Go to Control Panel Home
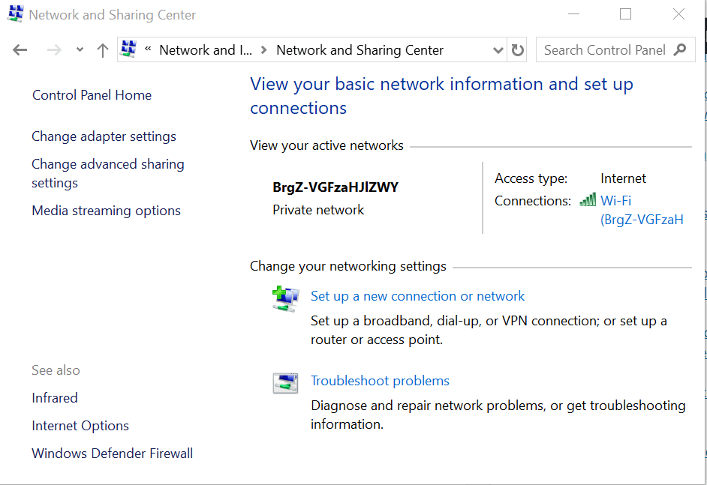The width and height of the screenshot is (707, 485). [92, 95]
